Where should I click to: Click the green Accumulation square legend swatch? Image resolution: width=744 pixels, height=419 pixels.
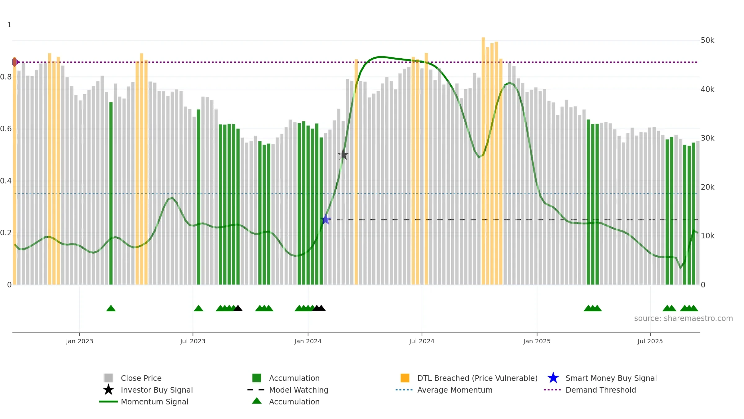pyautogui.click(x=257, y=378)
